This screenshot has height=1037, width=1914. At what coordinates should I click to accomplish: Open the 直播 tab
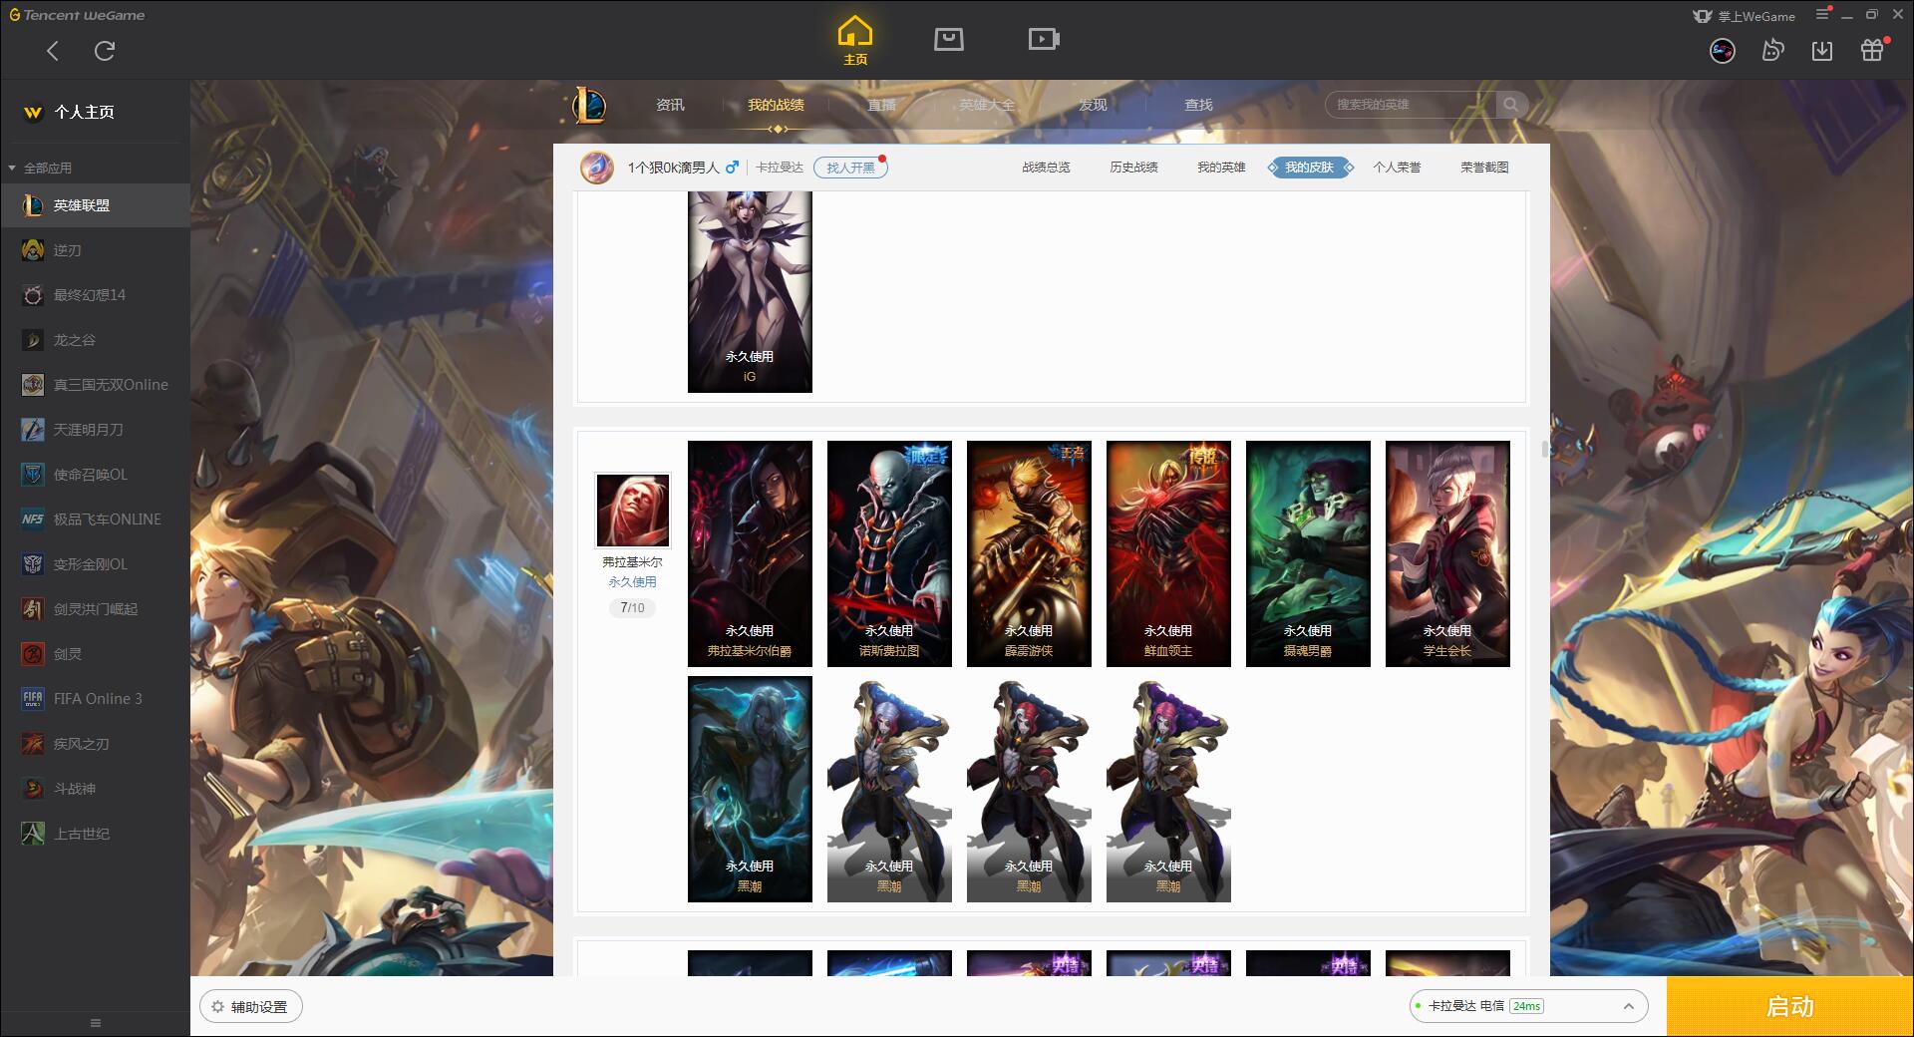coord(881,105)
